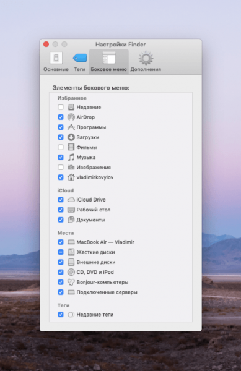241x371 pixels.
Task: Click the mixed-state Жесткие диски checkbox
Action: (61, 252)
